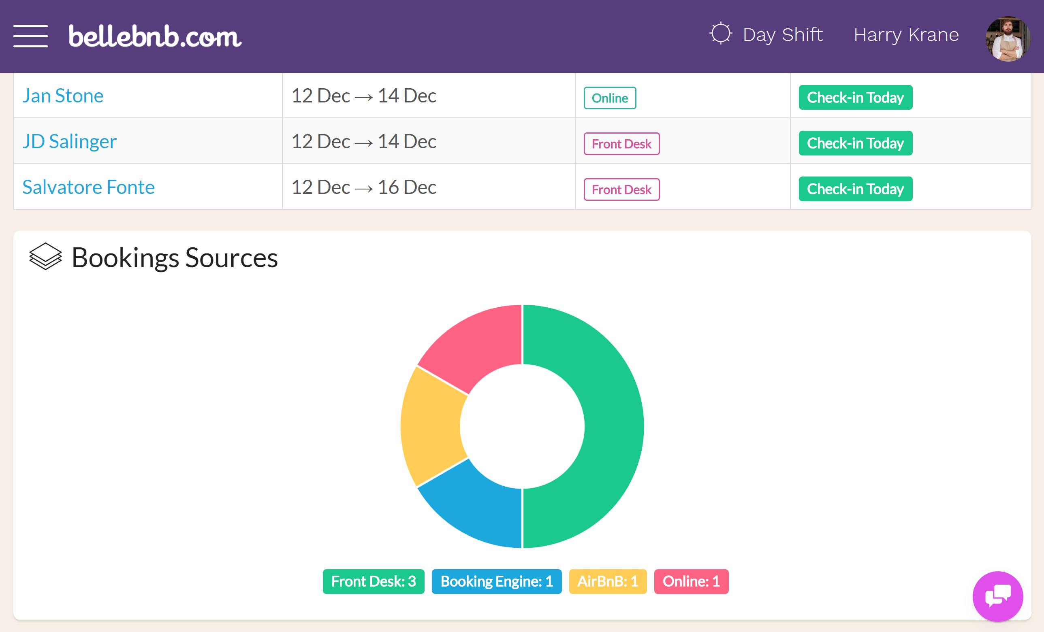This screenshot has height=632, width=1044.
Task: Select Check-in Today for JD Salinger
Action: coord(856,143)
